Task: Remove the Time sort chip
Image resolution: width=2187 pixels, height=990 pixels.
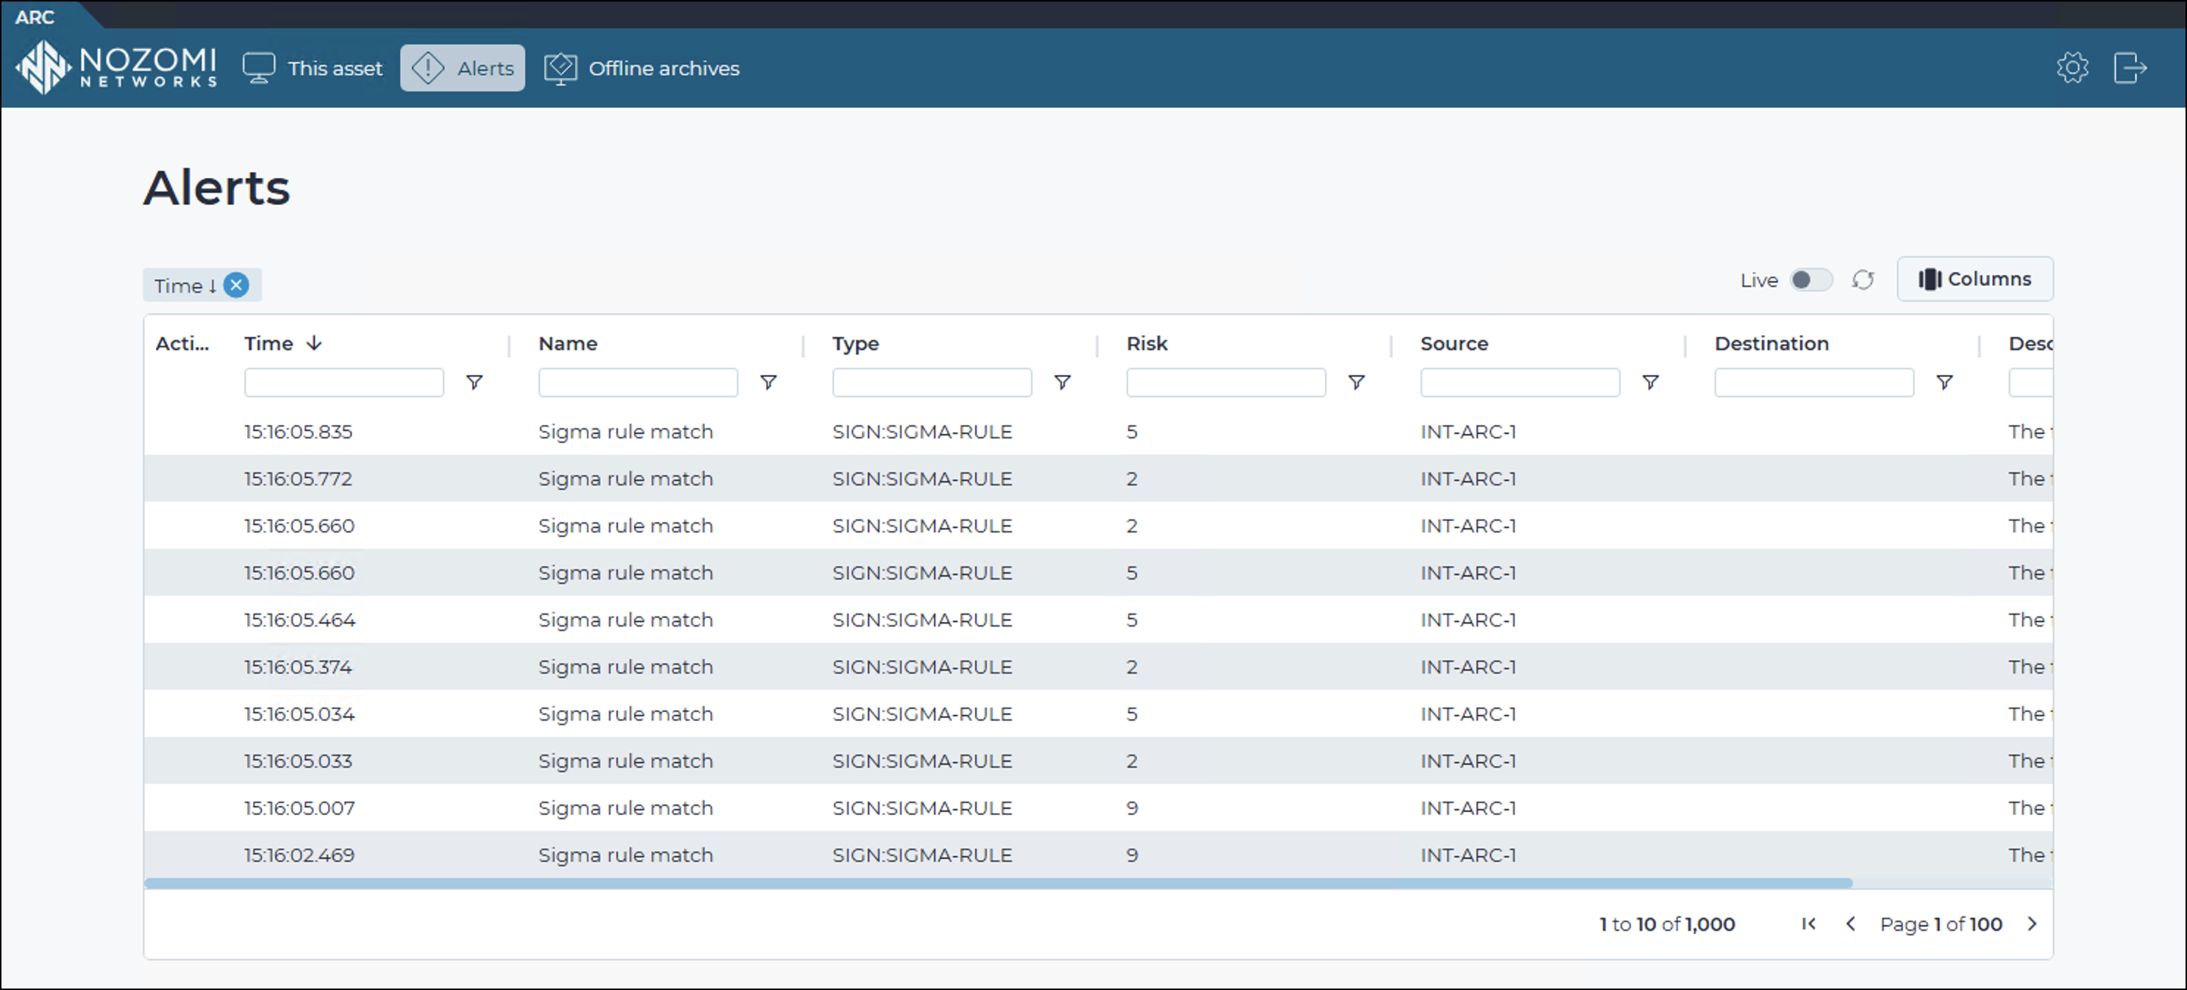Action: (x=237, y=285)
